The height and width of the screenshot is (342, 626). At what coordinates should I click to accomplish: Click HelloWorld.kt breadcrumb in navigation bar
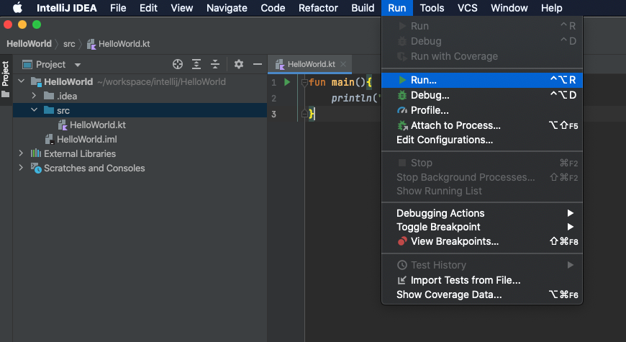(119, 44)
